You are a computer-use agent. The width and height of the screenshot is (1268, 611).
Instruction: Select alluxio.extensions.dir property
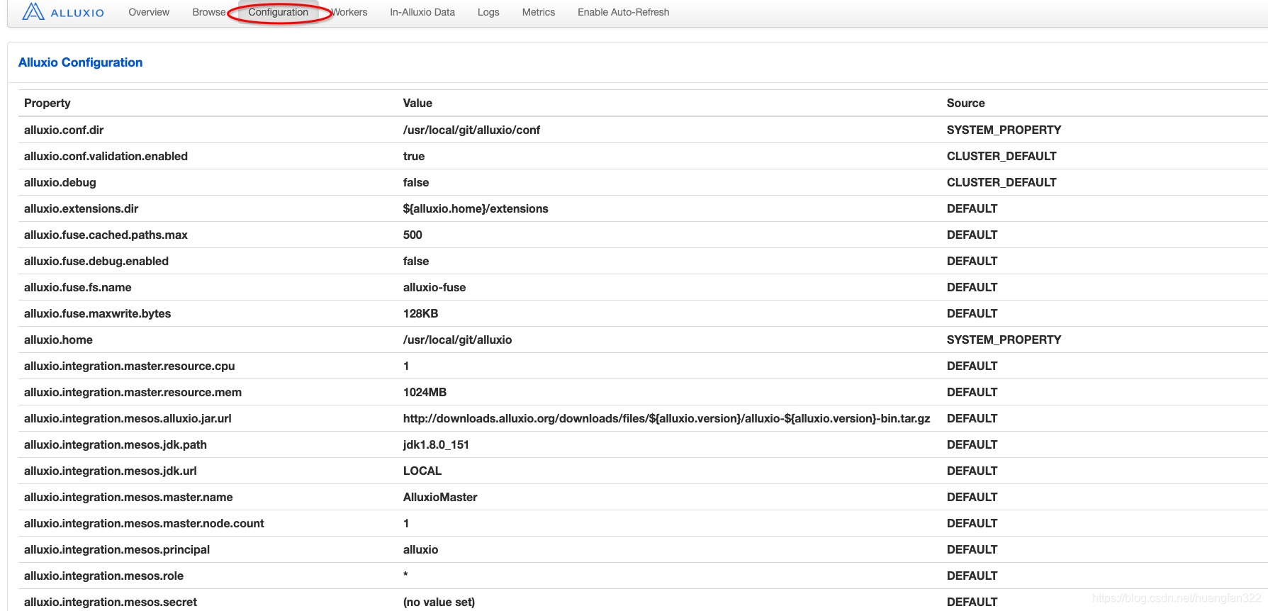pyautogui.click(x=82, y=208)
